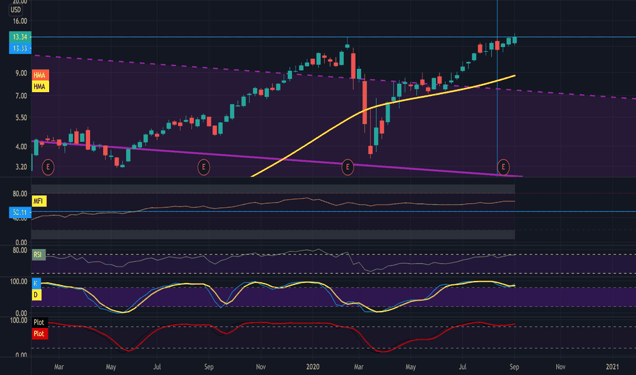This screenshot has height=375, width=636.
Task: Click the yellow D stochastic label
Action: (36, 295)
